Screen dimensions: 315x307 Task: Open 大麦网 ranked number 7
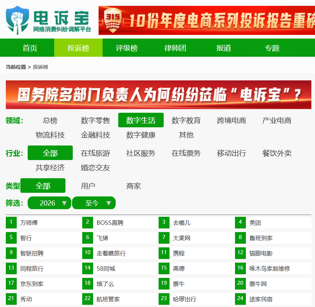[182, 238]
